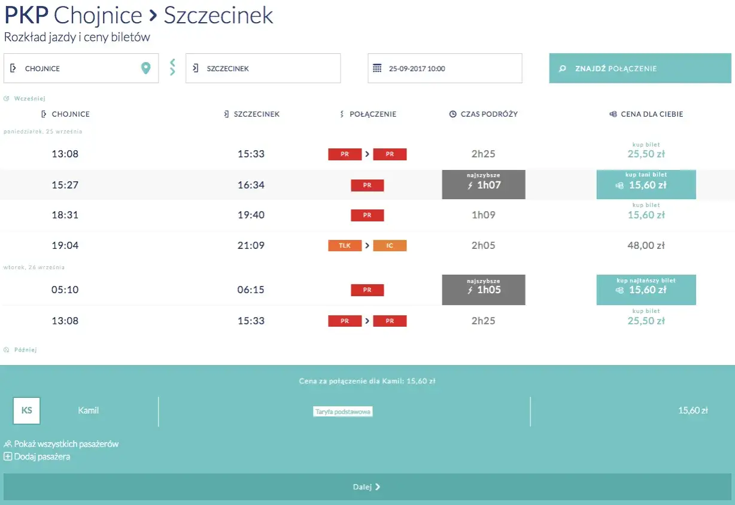Screen dimensions: 735x505
Task: Click the clock icon beside Wcześniej
Action: pyautogui.click(x=7, y=99)
